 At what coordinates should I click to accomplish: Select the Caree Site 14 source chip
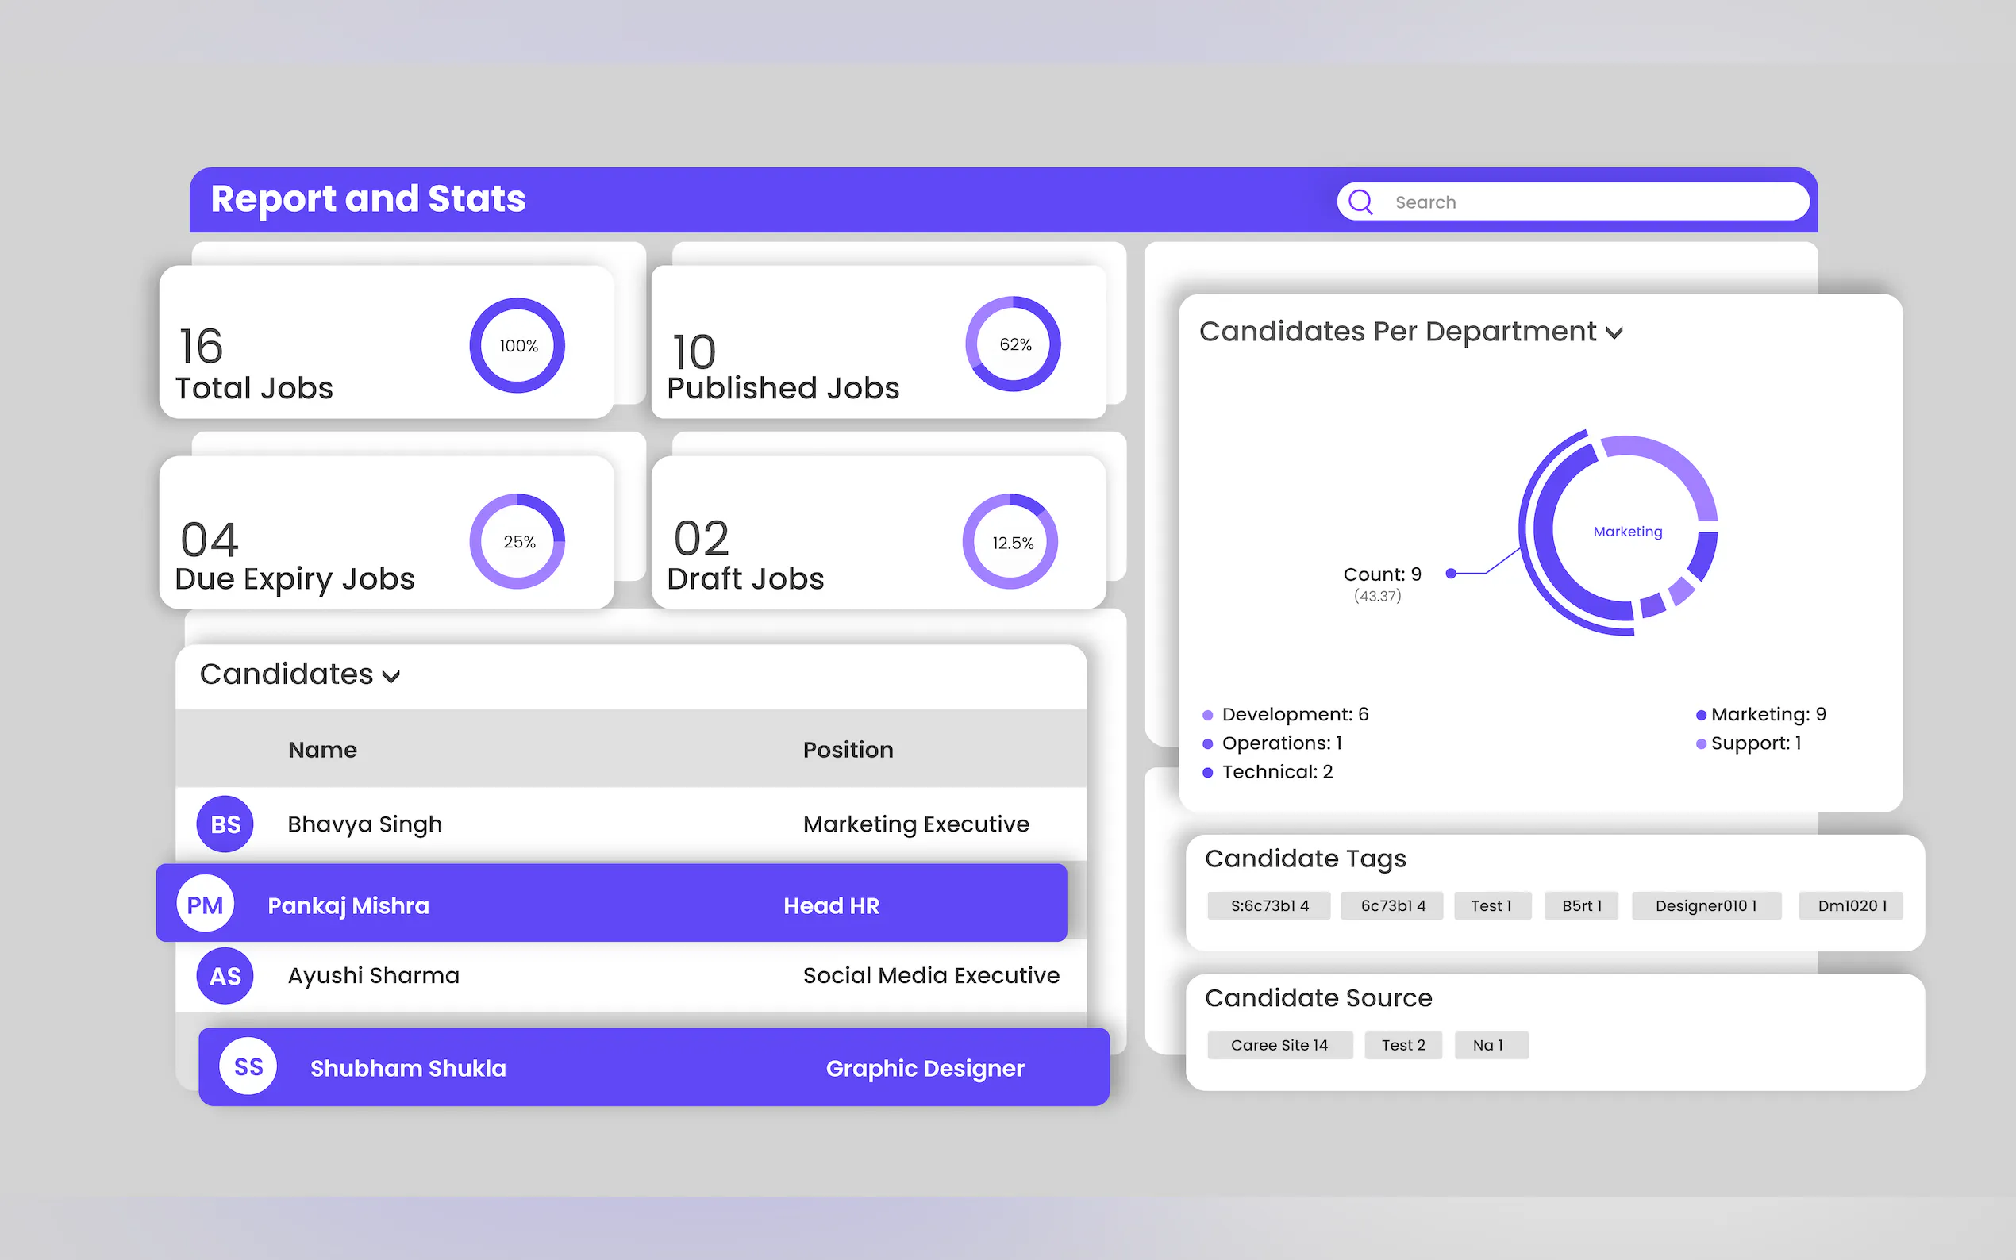[x=1279, y=1045]
